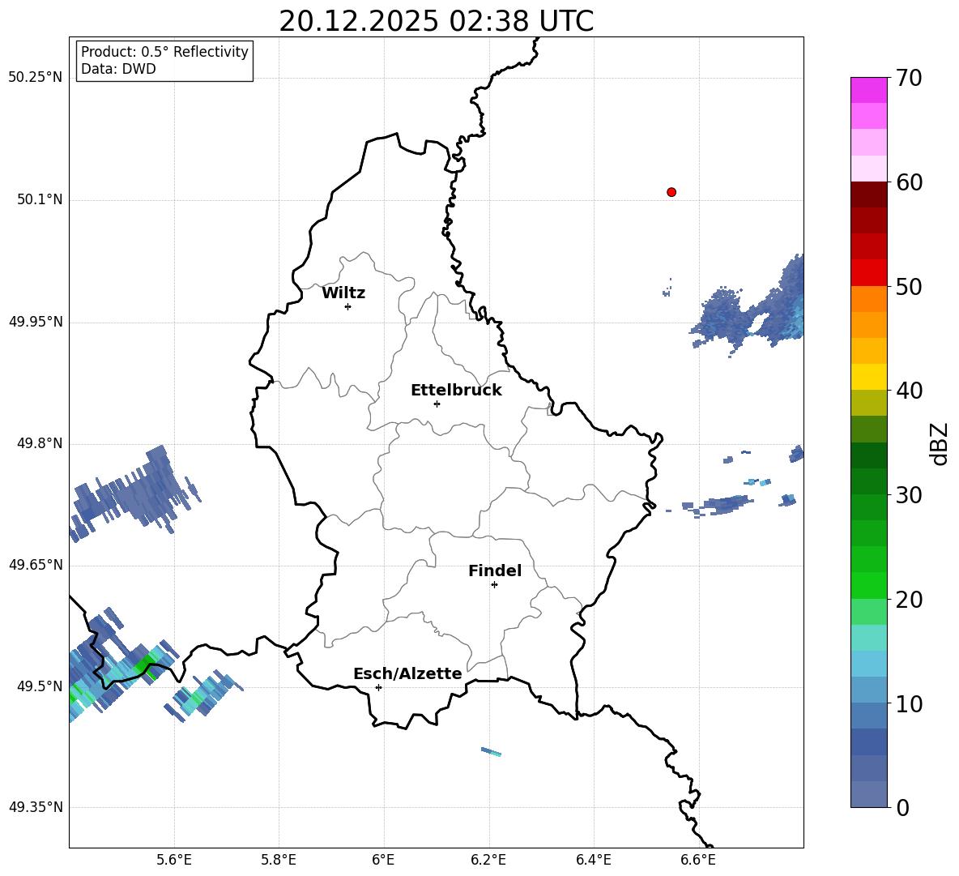Image resolution: width=959 pixels, height=876 pixels.
Task: Click the 6.6°E longitude label
Action: (698, 861)
